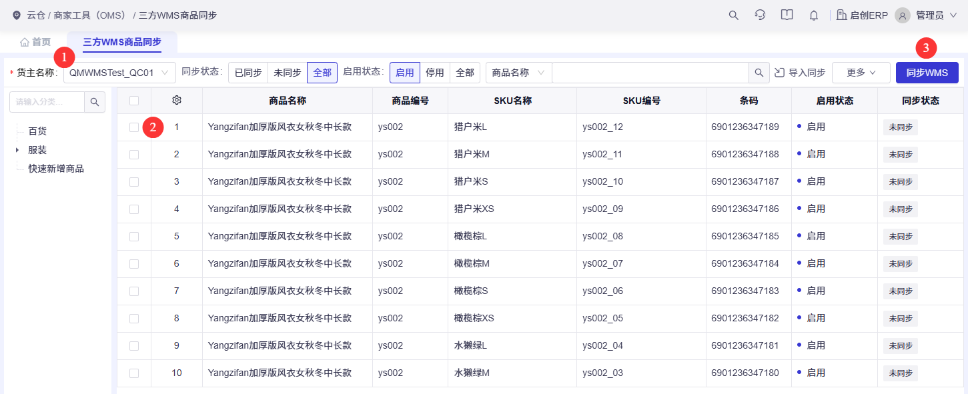Click 未同步 tag in ys002_12 row
Image resolution: width=968 pixels, height=394 pixels.
coord(901,127)
